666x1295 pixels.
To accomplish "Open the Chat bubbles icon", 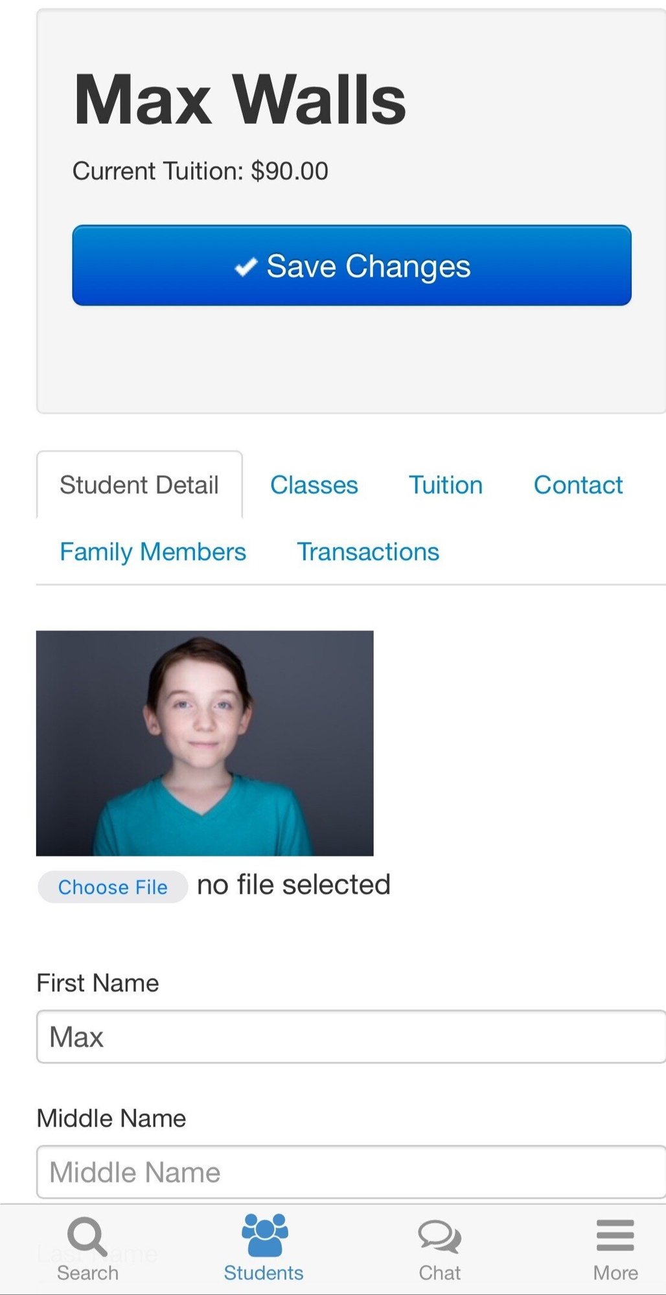I will [x=440, y=1237].
